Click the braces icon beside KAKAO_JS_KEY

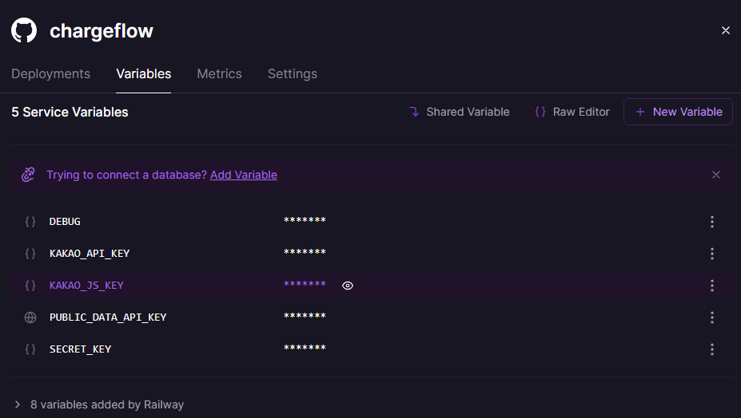pyautogui.click(x=30, y=286)
